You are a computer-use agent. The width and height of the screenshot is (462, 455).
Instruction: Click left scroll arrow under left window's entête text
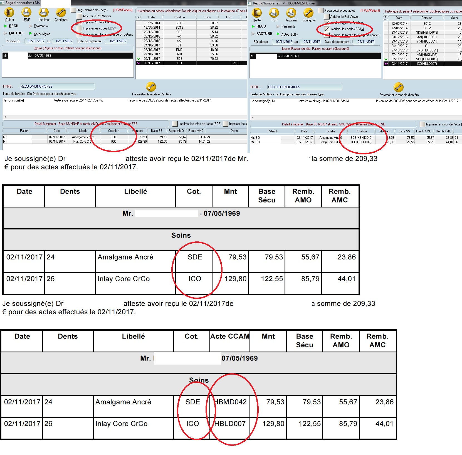[5, 117]
